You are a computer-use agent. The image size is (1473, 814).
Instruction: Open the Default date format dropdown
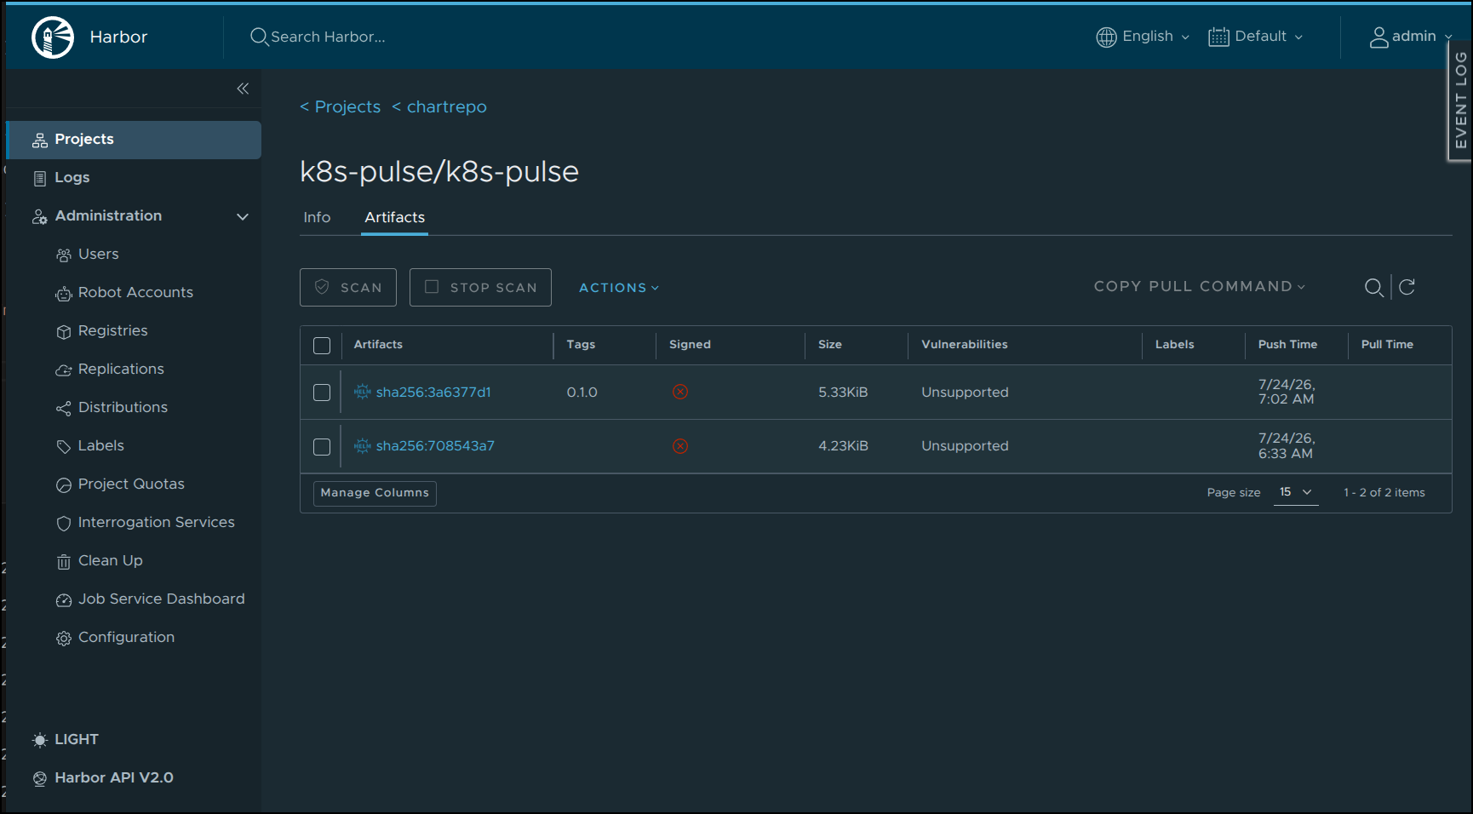(1256, 37)
